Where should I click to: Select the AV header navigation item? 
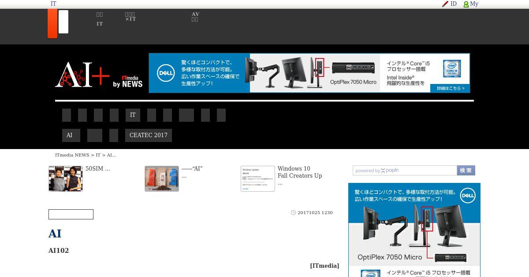pos(195,17)
